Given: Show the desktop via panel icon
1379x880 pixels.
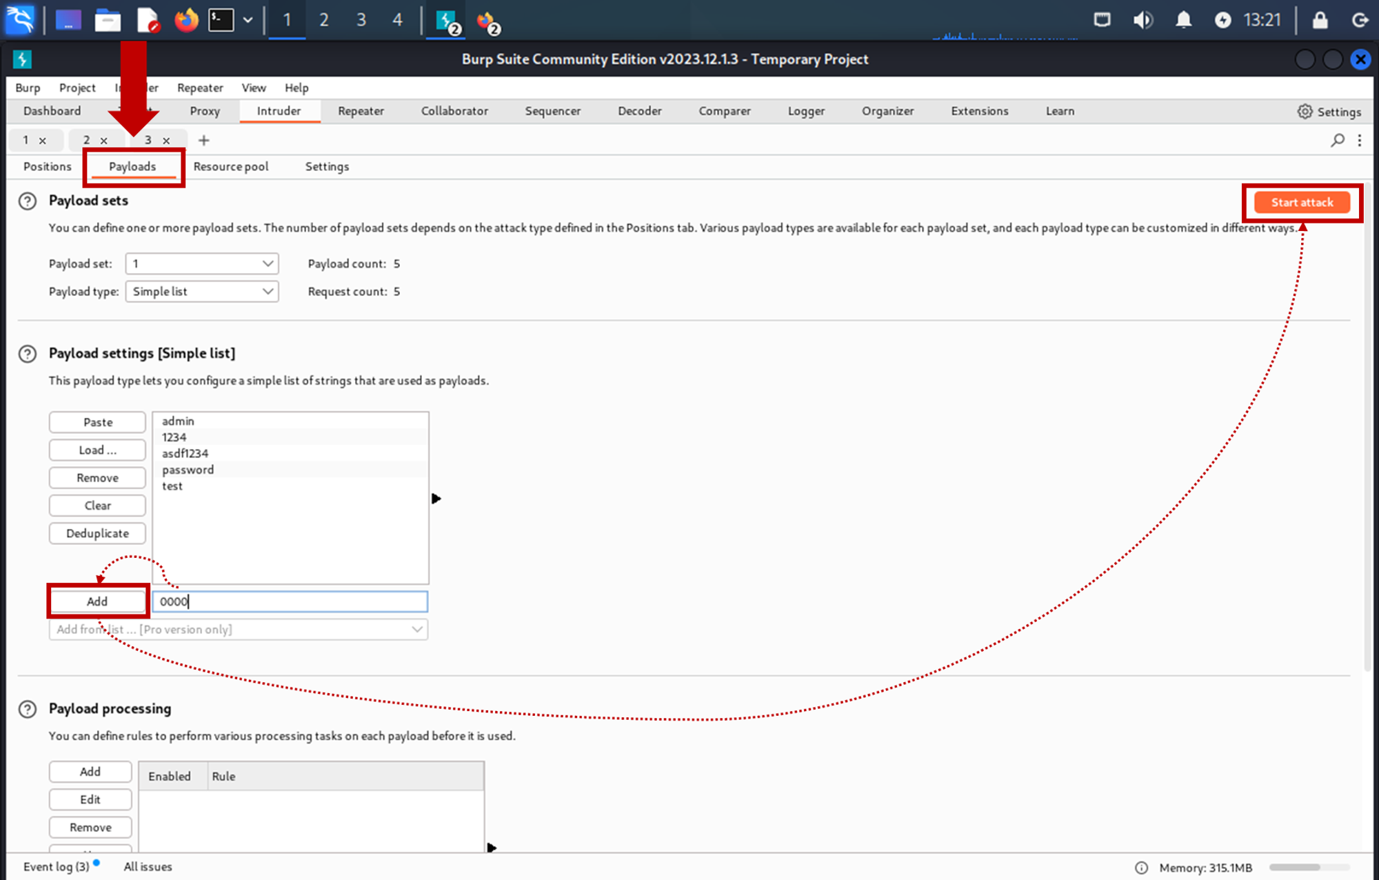Looking at the screenshot, I should (68, 20).
